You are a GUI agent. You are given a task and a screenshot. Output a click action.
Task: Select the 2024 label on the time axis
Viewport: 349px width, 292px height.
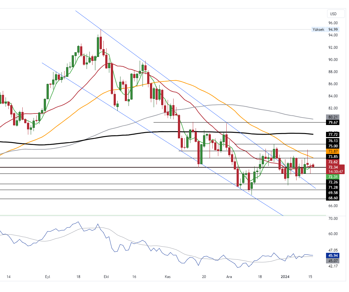point(285,277)
